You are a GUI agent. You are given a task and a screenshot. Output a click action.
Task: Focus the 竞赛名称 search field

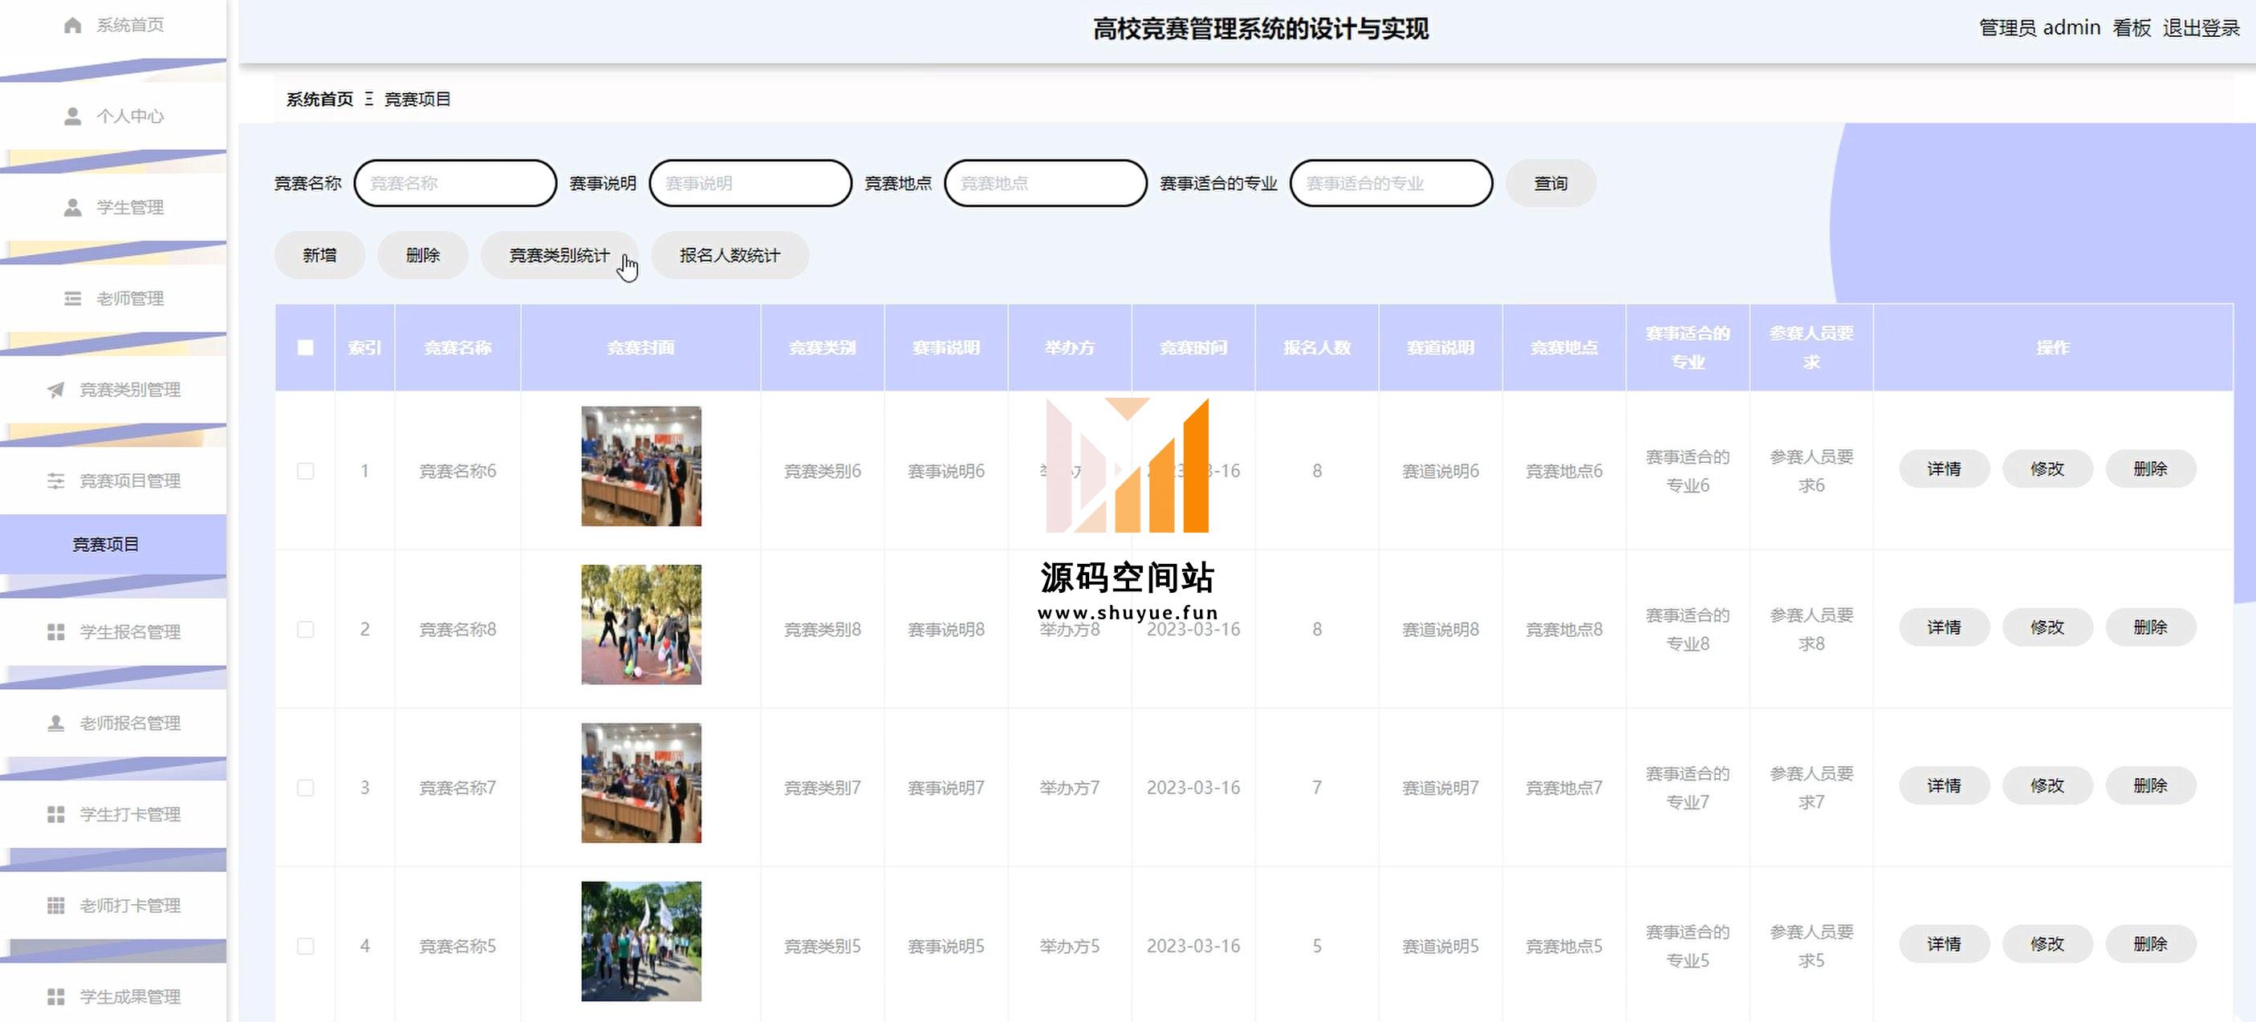(x=455, y=183)
